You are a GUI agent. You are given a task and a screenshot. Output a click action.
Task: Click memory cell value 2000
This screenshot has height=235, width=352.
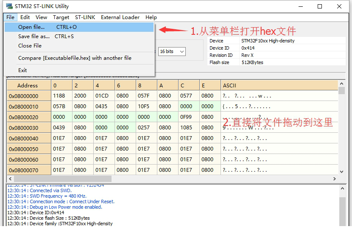[83, 96]
